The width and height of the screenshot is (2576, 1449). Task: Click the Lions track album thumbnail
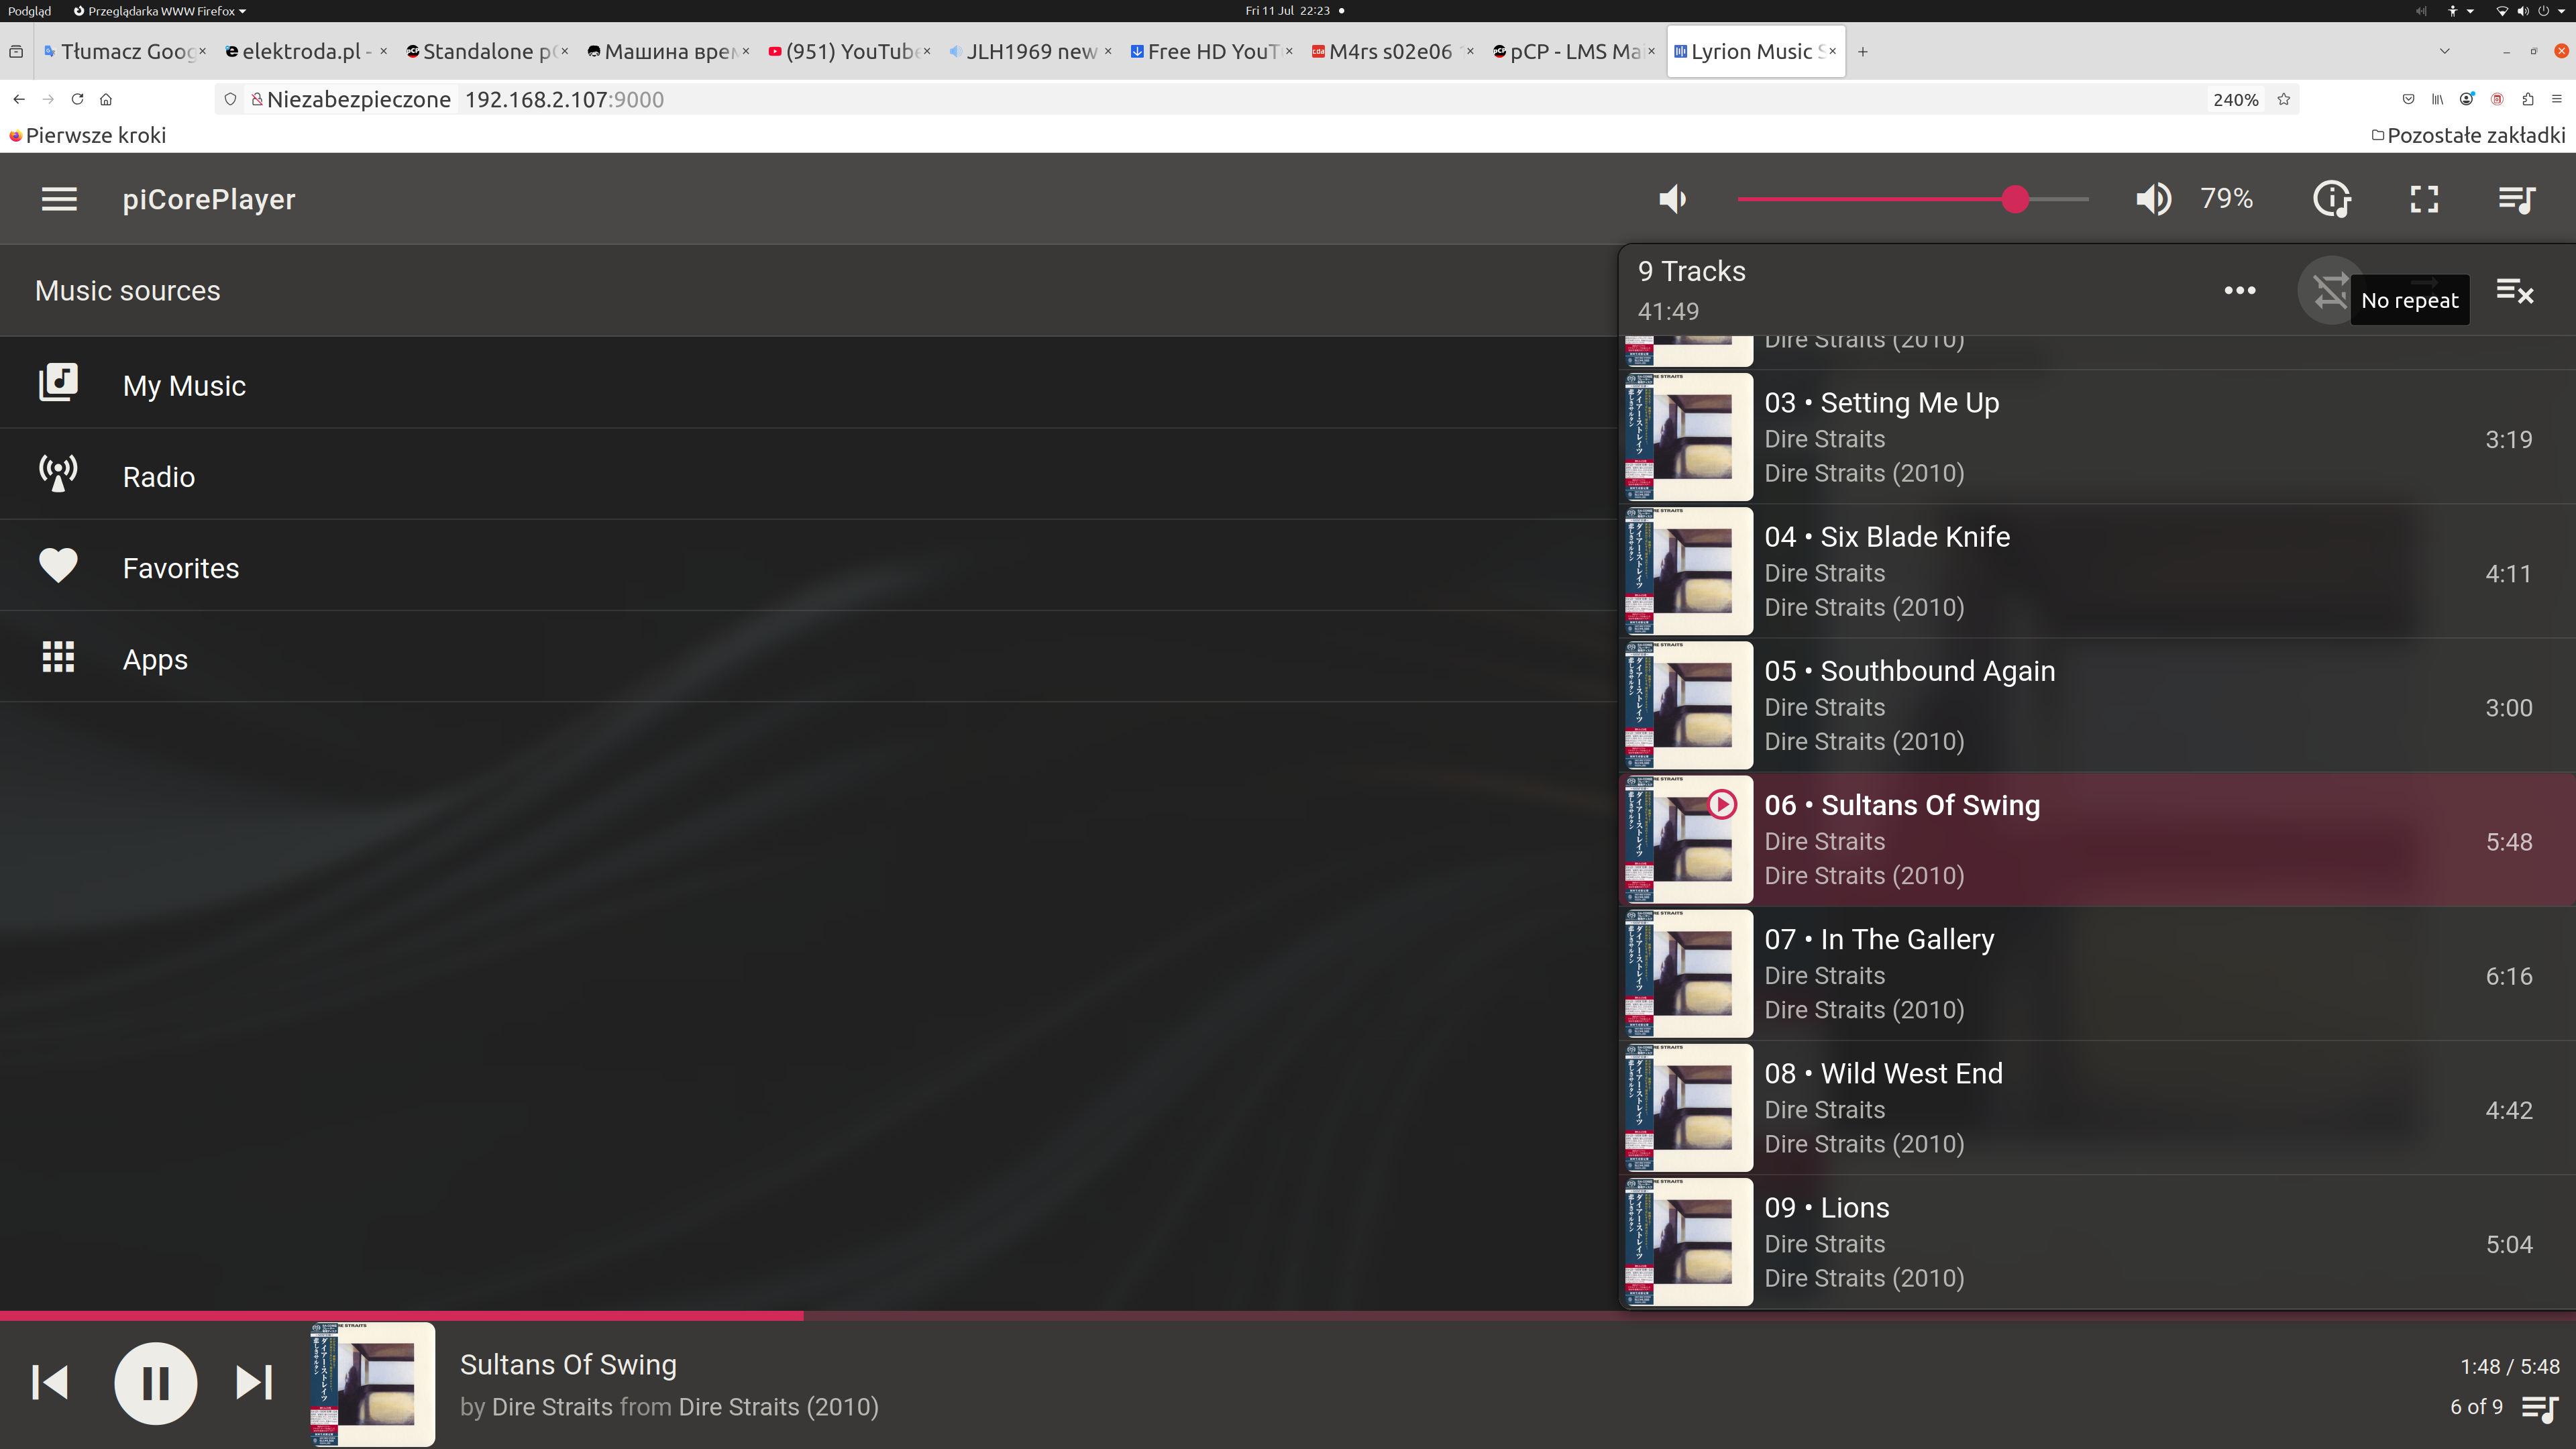tap(1688, 1242)
